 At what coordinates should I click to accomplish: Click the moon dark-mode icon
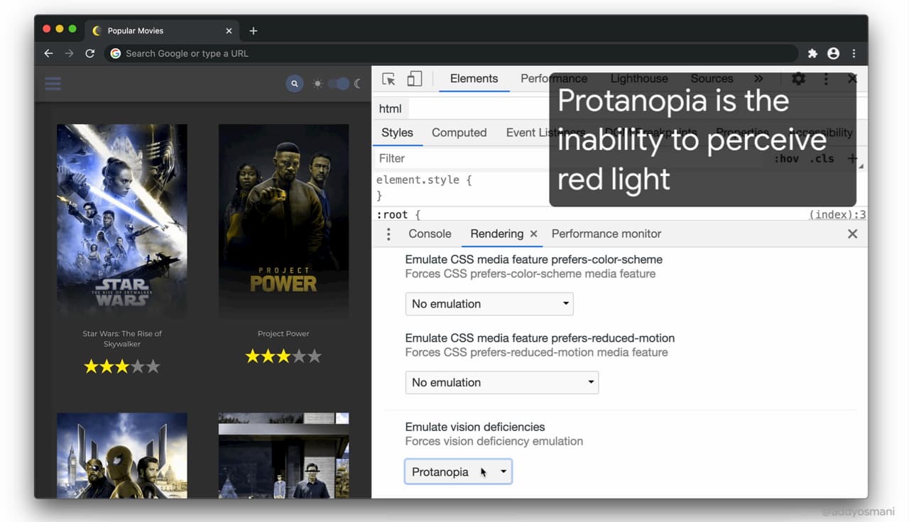pyautogui.click(x=358, y=84)
